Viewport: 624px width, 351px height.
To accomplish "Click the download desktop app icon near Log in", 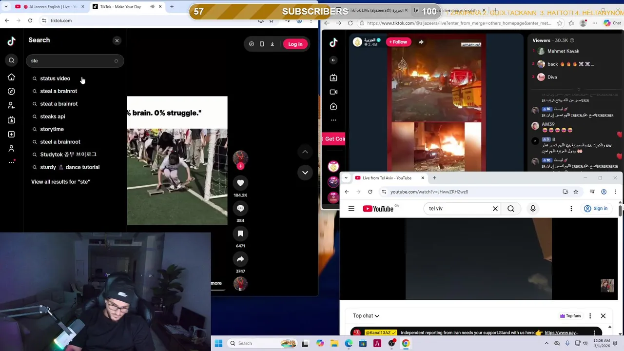I will [273, 44].
